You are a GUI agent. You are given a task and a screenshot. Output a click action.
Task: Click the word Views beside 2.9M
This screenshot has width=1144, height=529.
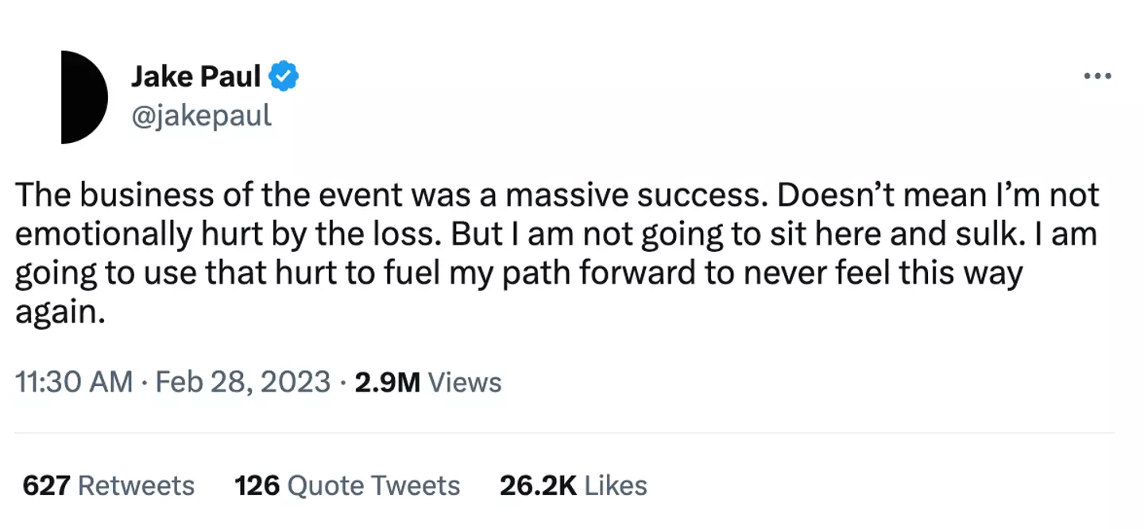[465, 383]
